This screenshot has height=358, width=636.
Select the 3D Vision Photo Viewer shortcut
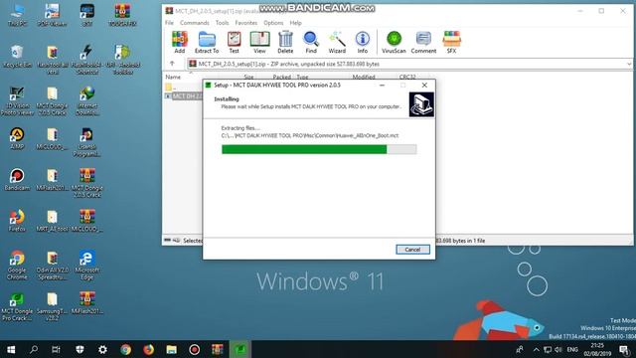17,101
